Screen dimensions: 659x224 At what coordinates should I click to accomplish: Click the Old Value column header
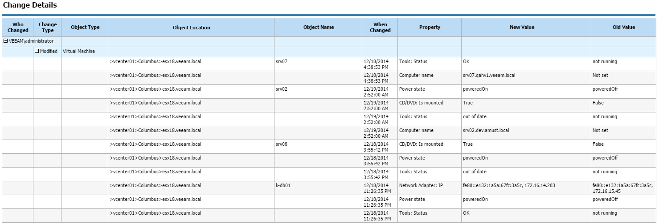(623, 28)
